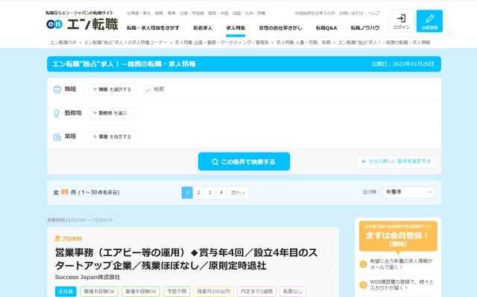Open 転職・求人情報をさがす menu

pos(153,28)
